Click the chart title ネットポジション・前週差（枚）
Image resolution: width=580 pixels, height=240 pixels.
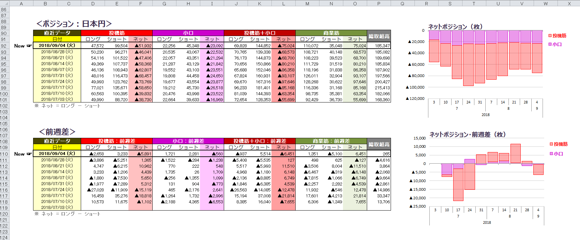click(468, 135)
